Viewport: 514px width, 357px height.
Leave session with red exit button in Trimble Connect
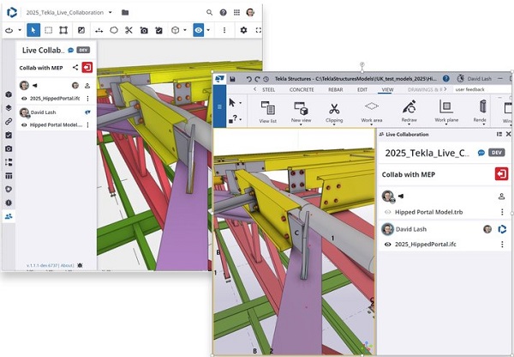(87, 67)
